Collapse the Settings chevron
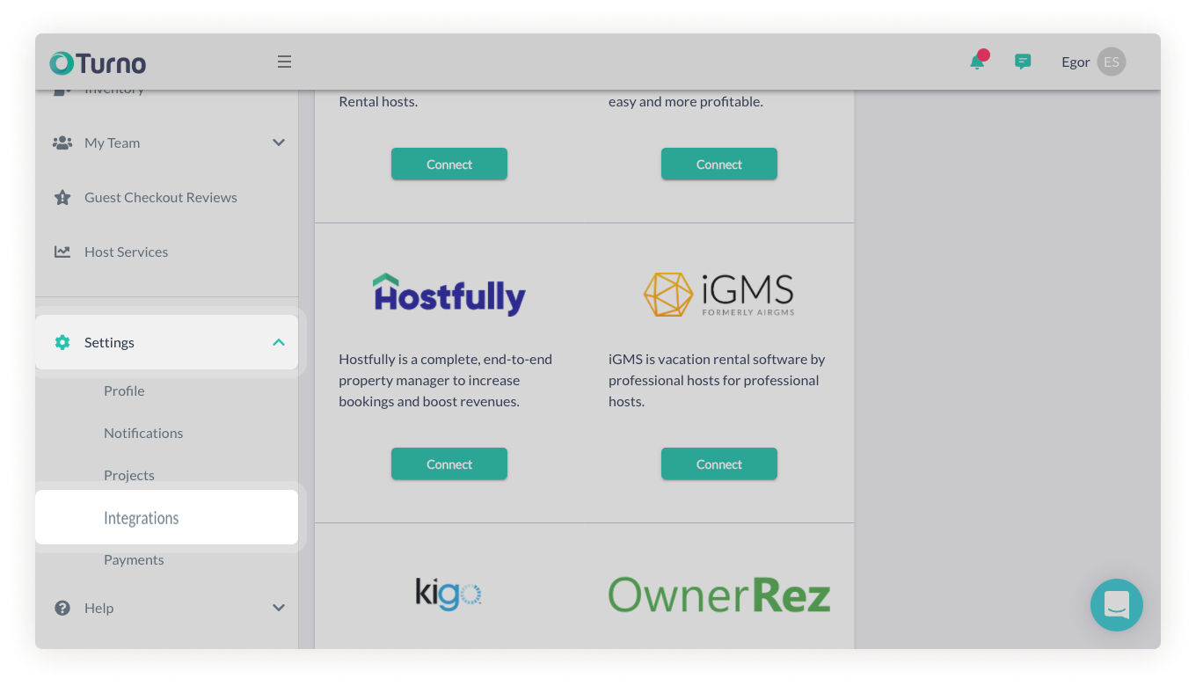This screenshot has height=686, width=1196. [279, 342]
